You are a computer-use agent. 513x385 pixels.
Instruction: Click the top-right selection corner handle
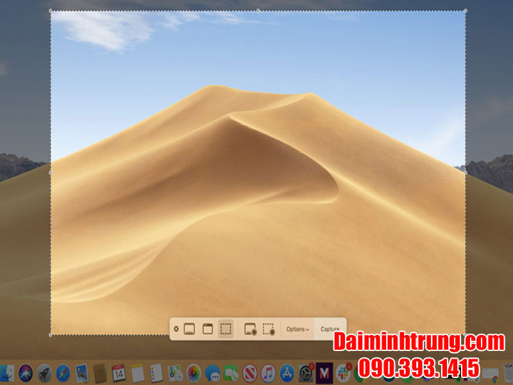coord(466,11)
